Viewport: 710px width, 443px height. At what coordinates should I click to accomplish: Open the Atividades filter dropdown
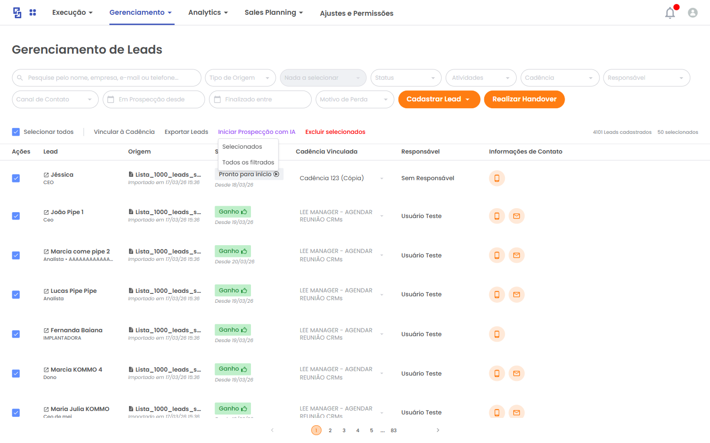click(481, 78)
